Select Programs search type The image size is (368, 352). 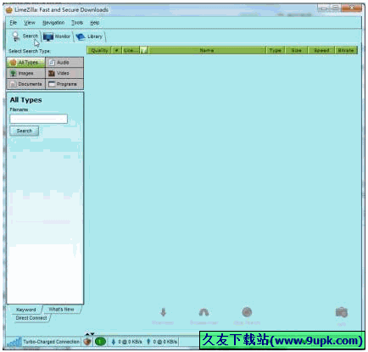(64, 84)
